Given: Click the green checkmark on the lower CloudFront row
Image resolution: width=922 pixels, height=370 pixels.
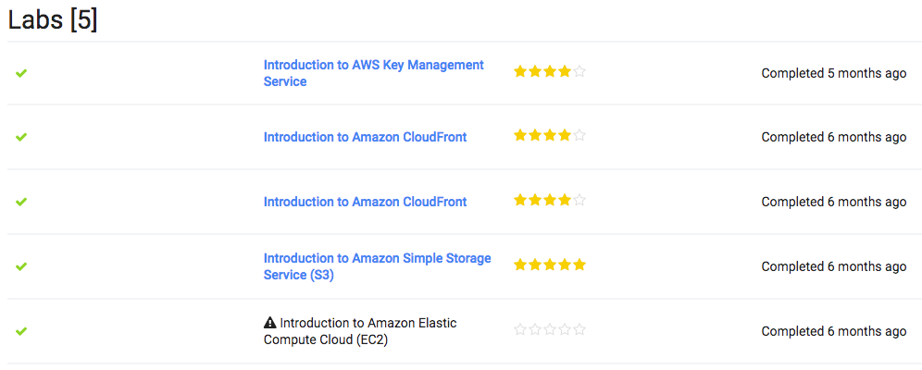Looking at the screenshot, I should (21, 202).
